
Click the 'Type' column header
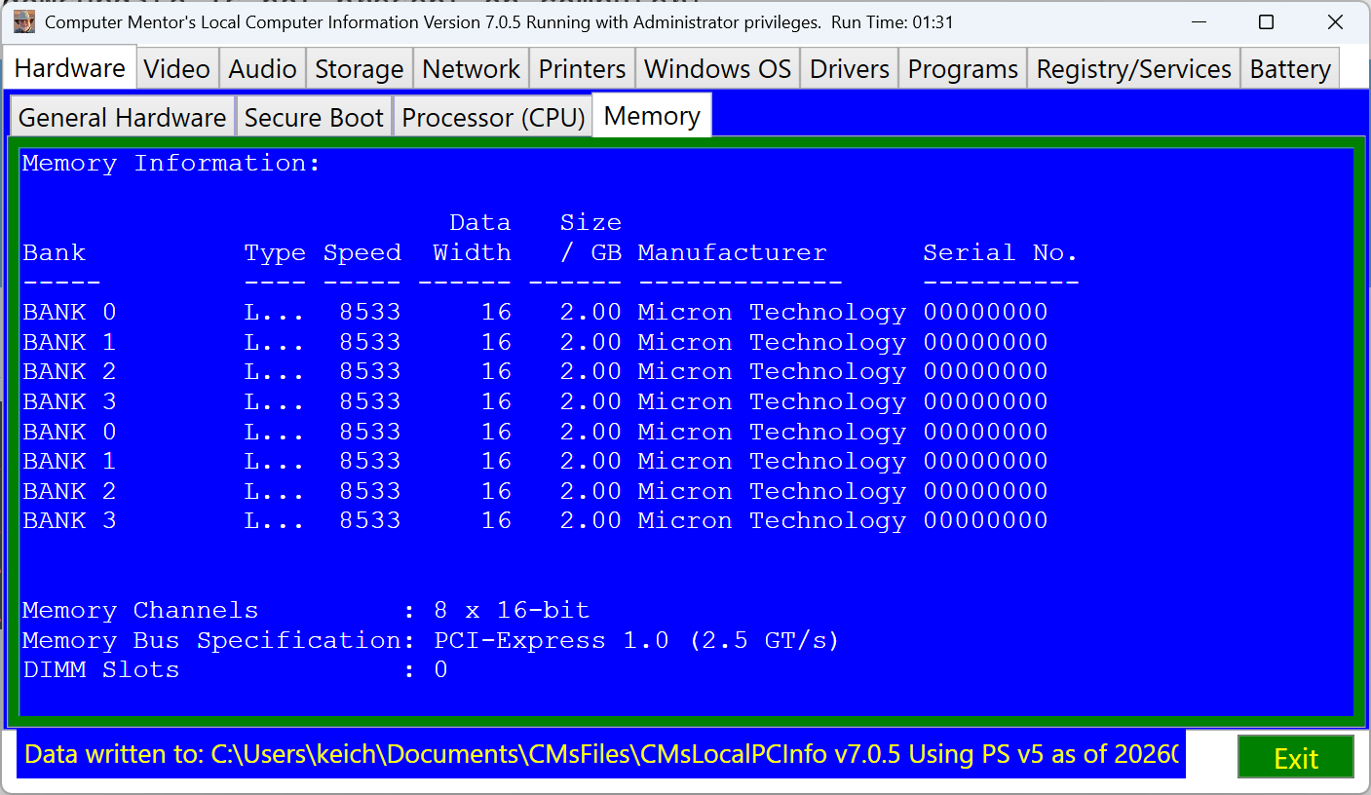(x=275, y=253)
